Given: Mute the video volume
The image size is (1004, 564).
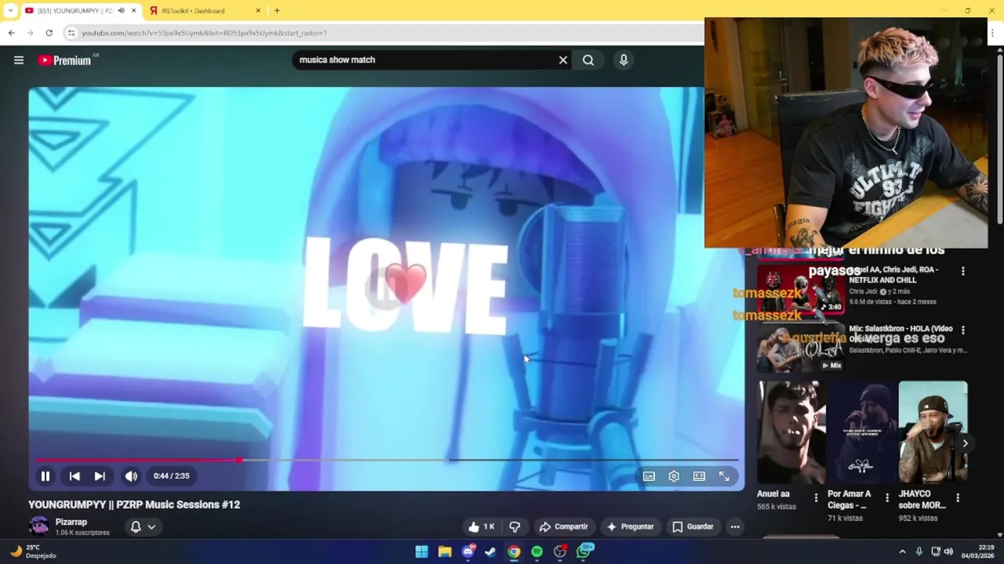Looking at the screenshot, I should pos(131,475).
